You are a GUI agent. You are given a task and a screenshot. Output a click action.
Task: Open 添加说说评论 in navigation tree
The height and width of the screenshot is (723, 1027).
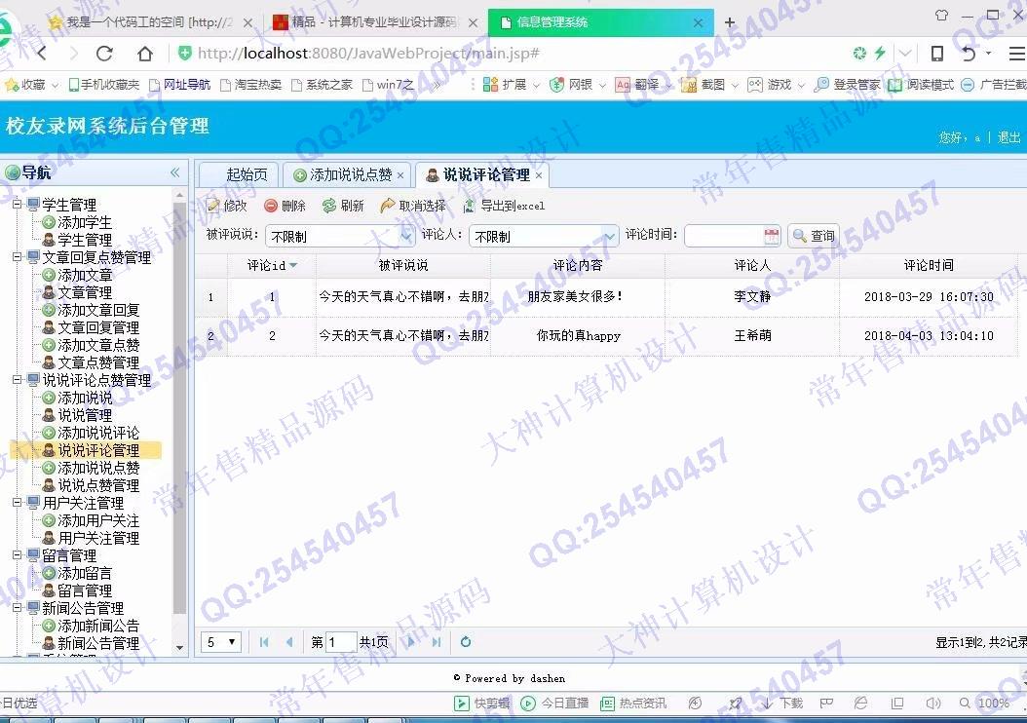tap(98, 433)
